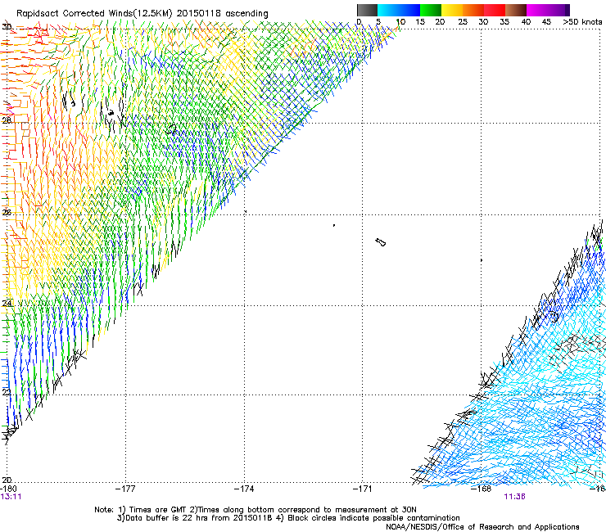Image resolution: width=606 pixels, height=532 pixels.
Task: Click the '20150118 ascending' date text in title
Action: (x=222, y=14)
